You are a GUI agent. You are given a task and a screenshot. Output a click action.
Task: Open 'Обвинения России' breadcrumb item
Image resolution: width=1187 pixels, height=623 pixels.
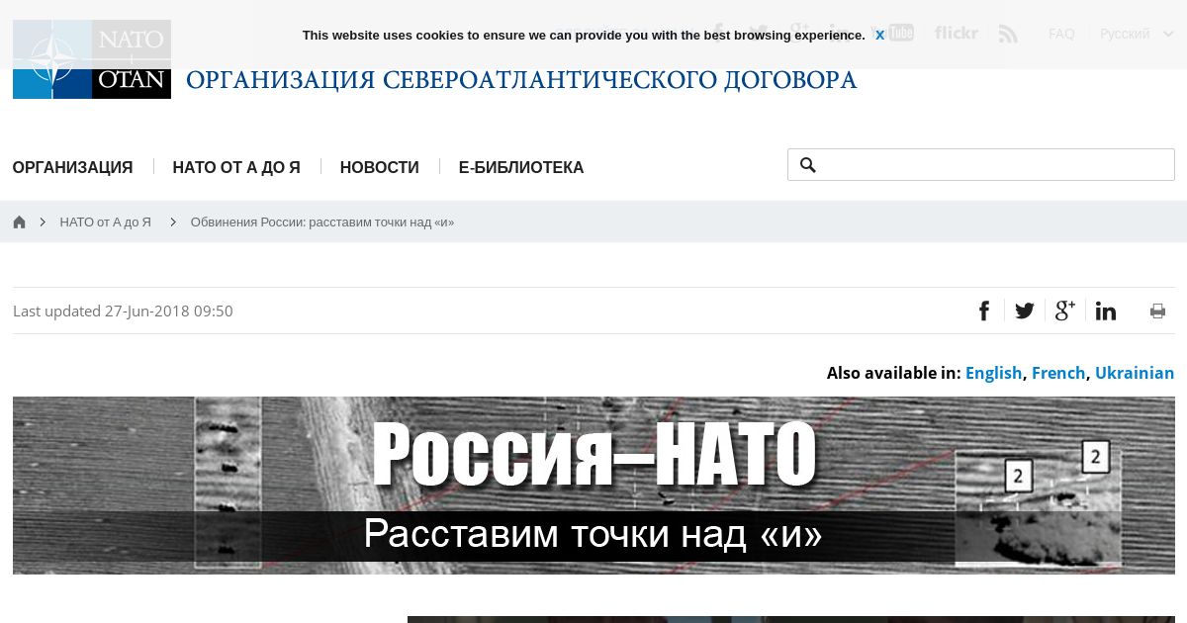pos(322,222)
